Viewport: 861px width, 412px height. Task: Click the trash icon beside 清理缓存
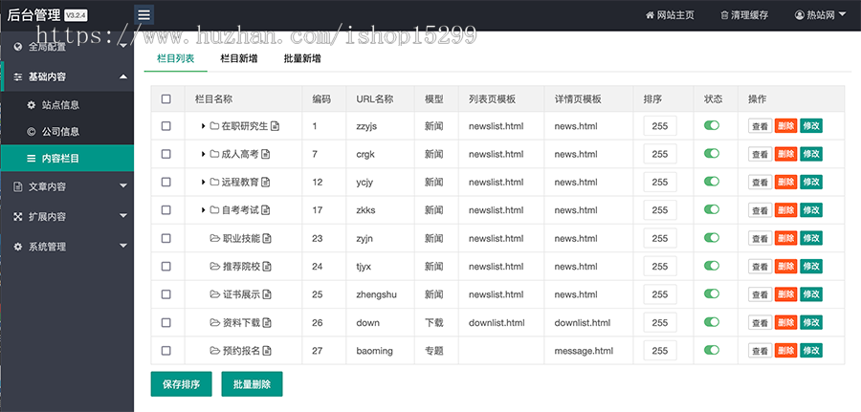point(724,15)
